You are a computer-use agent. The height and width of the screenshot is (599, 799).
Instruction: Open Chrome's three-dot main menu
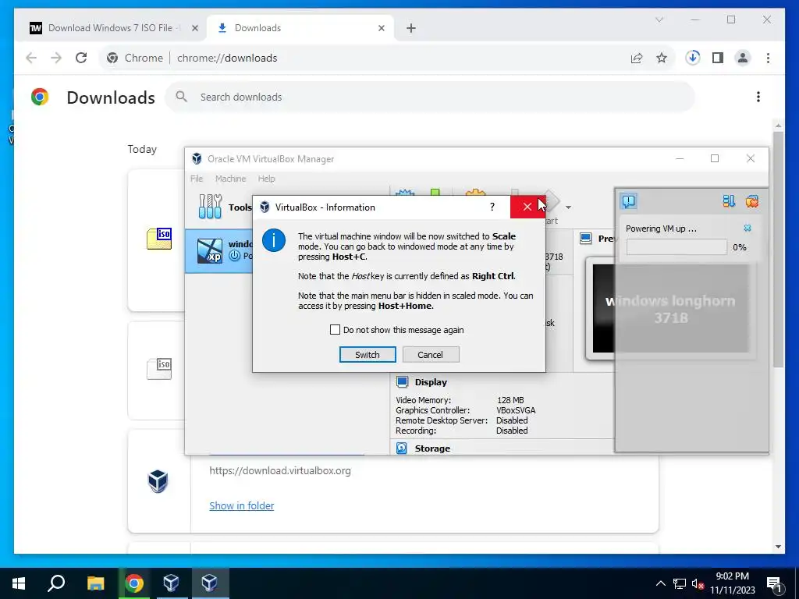click(x=768, y=58)
